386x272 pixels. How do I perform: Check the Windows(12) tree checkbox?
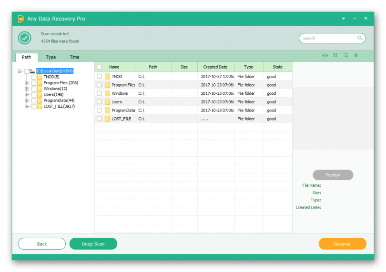tap(34, 89)
